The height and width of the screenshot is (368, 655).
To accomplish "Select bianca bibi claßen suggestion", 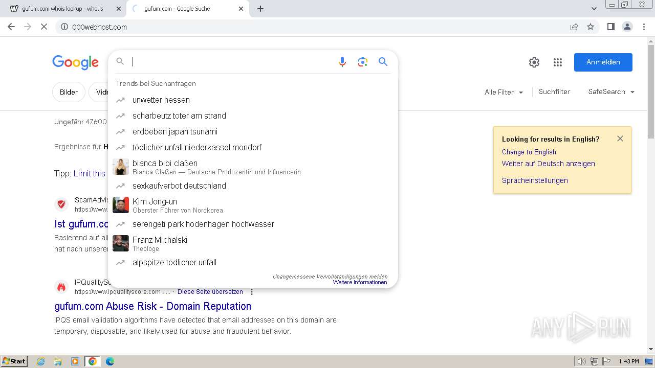I will tap(253, 167).
